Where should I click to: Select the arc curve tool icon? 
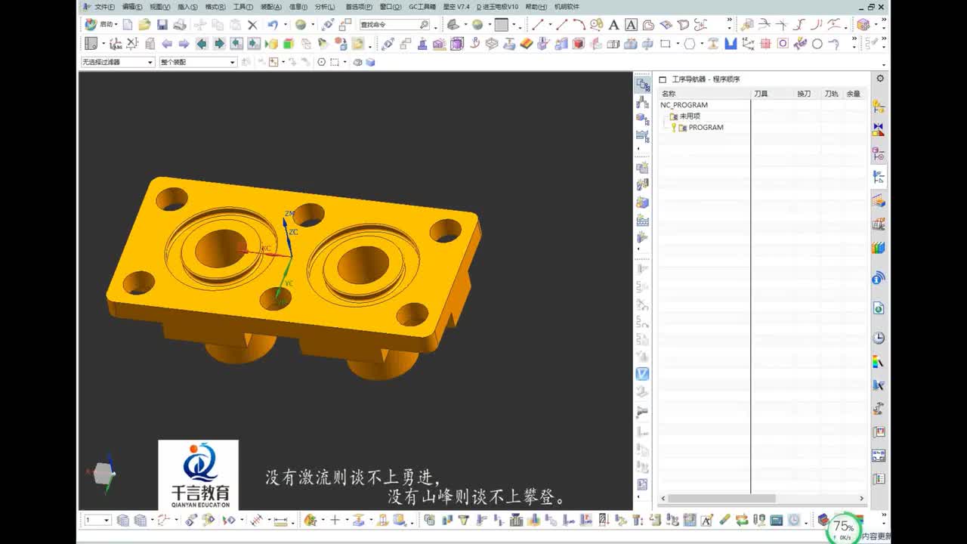coord(579,25)
